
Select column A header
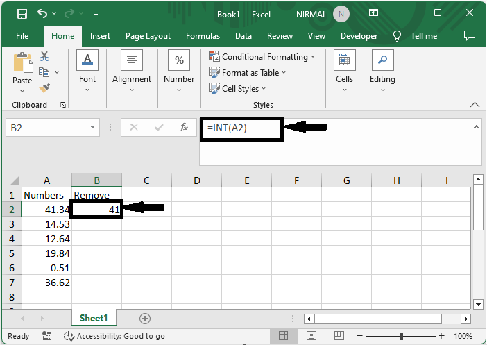pyautogui.click(x=46, y=180)
